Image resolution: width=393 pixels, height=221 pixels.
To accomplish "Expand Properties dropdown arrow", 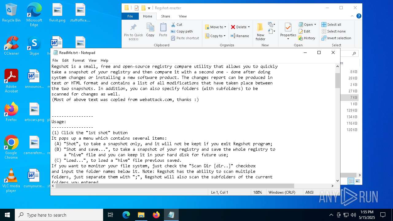I will pyautogui.click(x=288, y=39).
